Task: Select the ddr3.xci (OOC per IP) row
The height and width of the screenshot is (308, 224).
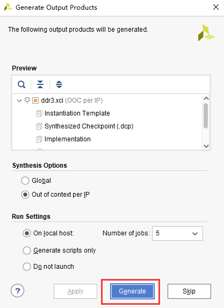Action: point(107,101)
